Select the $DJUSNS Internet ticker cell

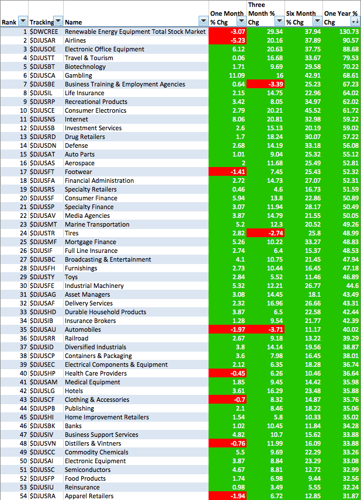[46, 119]
